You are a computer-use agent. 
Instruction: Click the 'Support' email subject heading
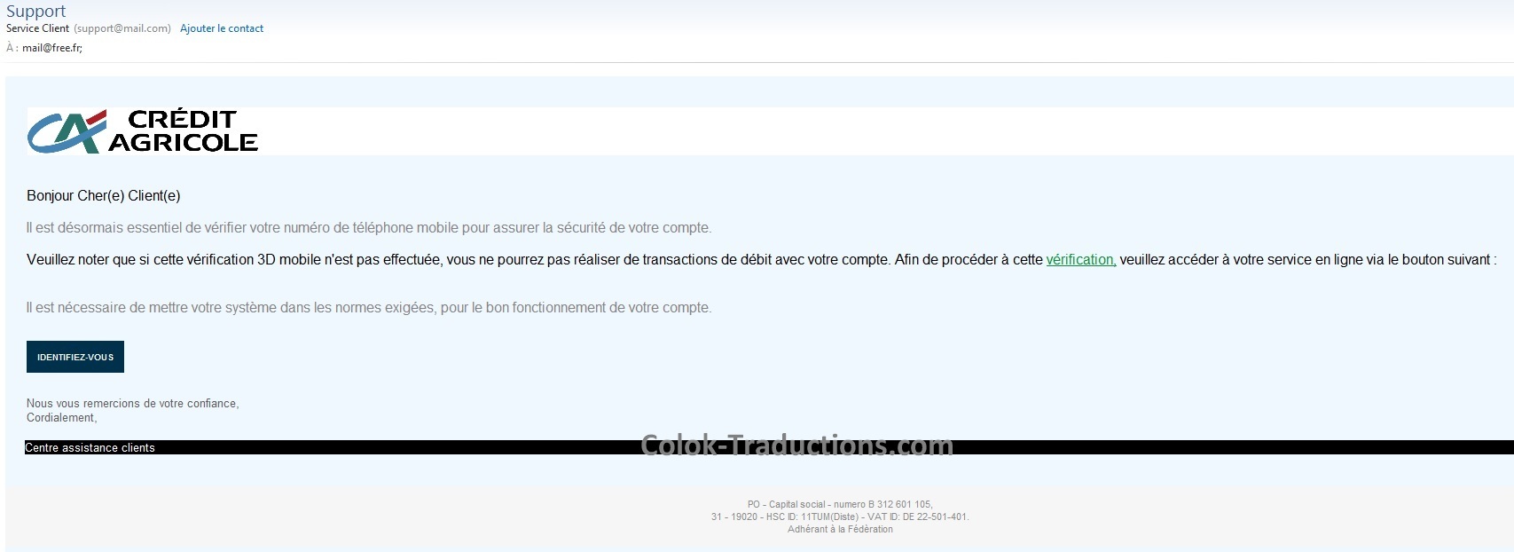[x=36, y=11]
